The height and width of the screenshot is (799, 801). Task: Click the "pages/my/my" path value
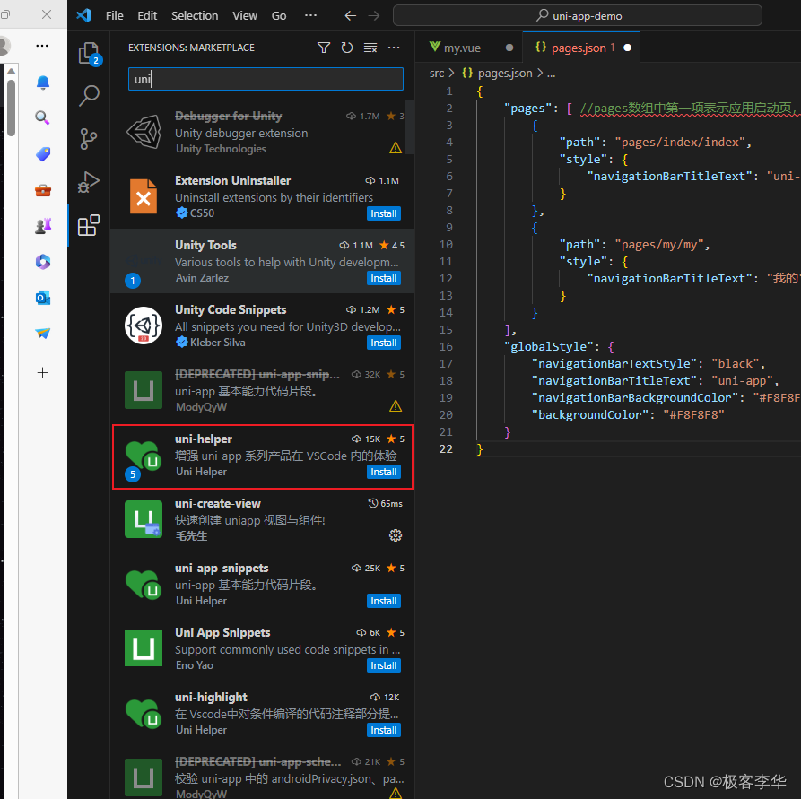click(x=659, y=245)
